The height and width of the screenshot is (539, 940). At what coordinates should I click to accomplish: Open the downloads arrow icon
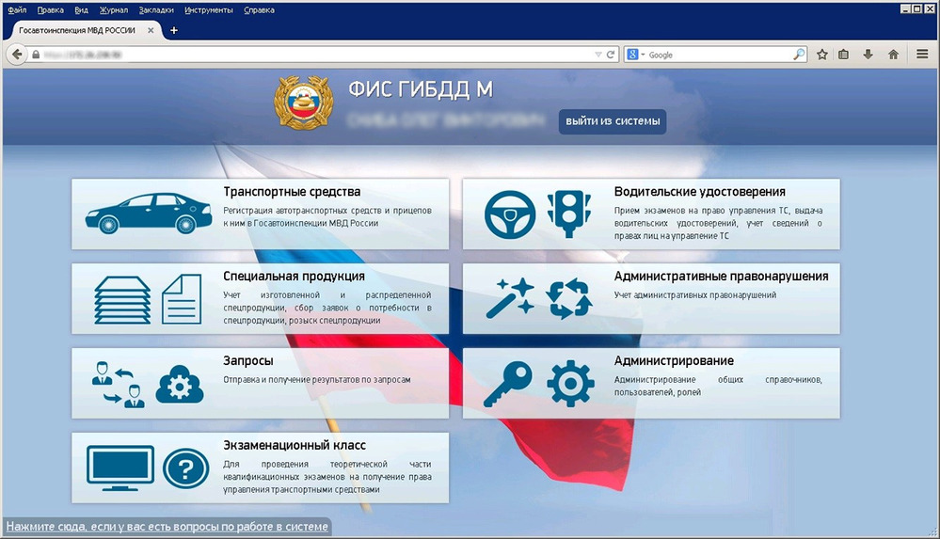coord(868,55)
